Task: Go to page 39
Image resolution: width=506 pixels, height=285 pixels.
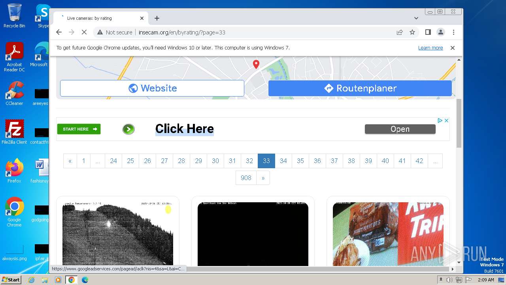Action: pyautogui.click(x=368, y=161)
